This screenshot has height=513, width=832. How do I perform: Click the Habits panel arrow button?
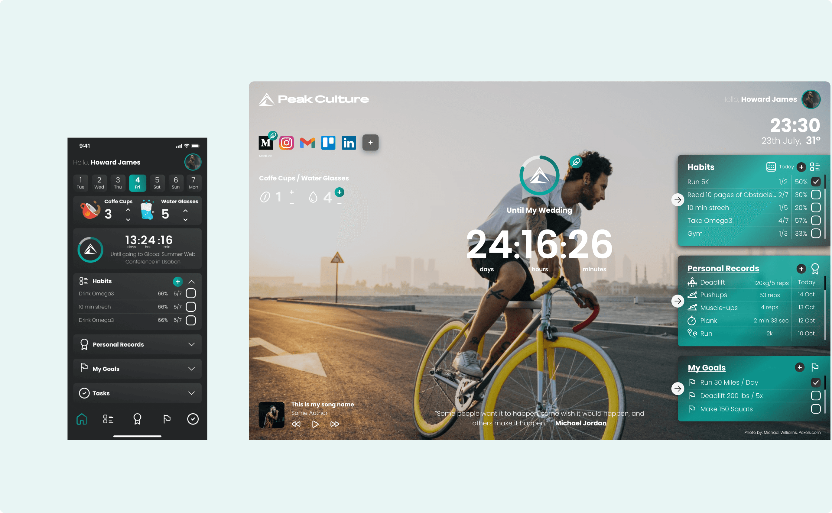pos(678,200)
